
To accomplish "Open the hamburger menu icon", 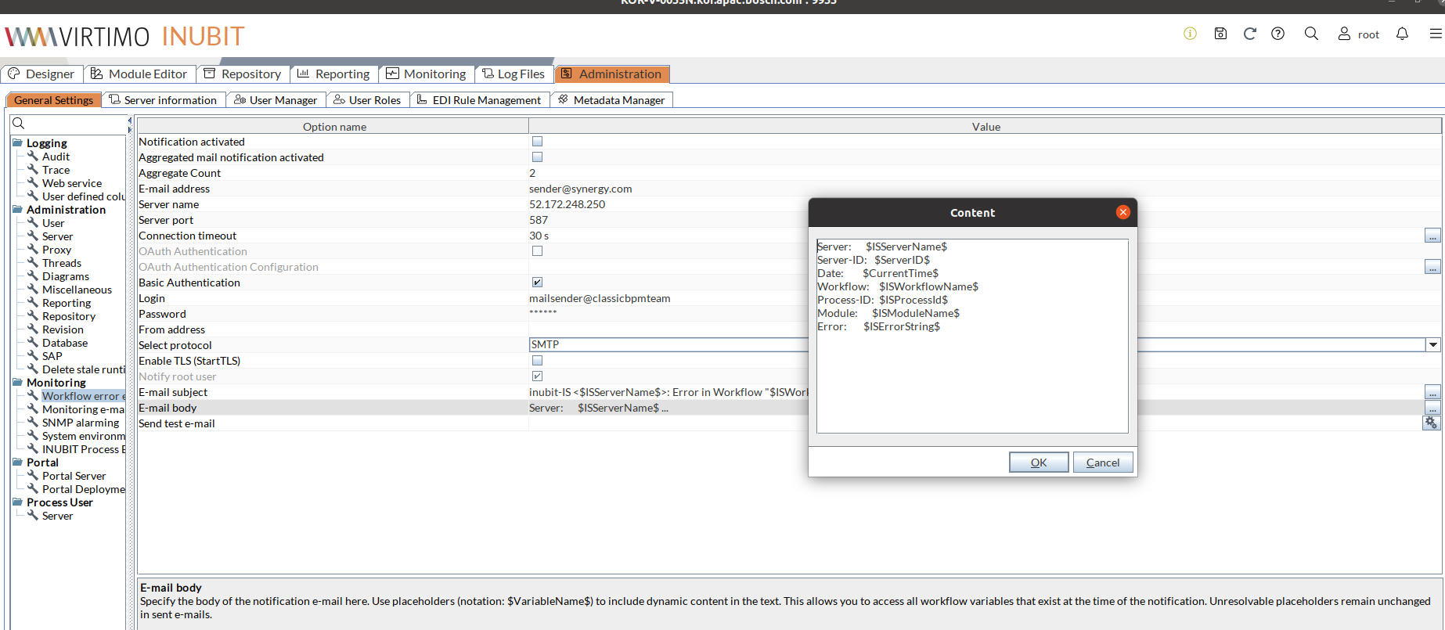I will click(x=1435, y=34).
